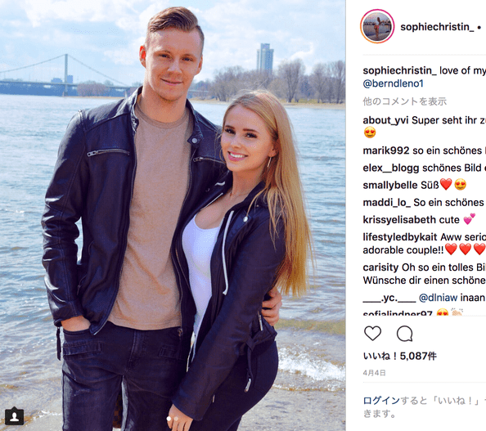View the likes count いいね！5,087件
Image resolution: width=486 pixels, height=431 pixels.
coord(400,356)
